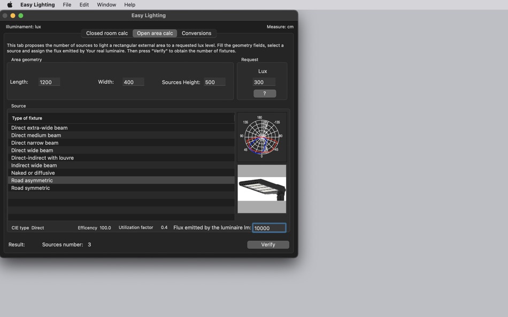Viewport: 508px width, 317px height.
Task: Select Direct wide beam fixture
Action: [121, 150]
